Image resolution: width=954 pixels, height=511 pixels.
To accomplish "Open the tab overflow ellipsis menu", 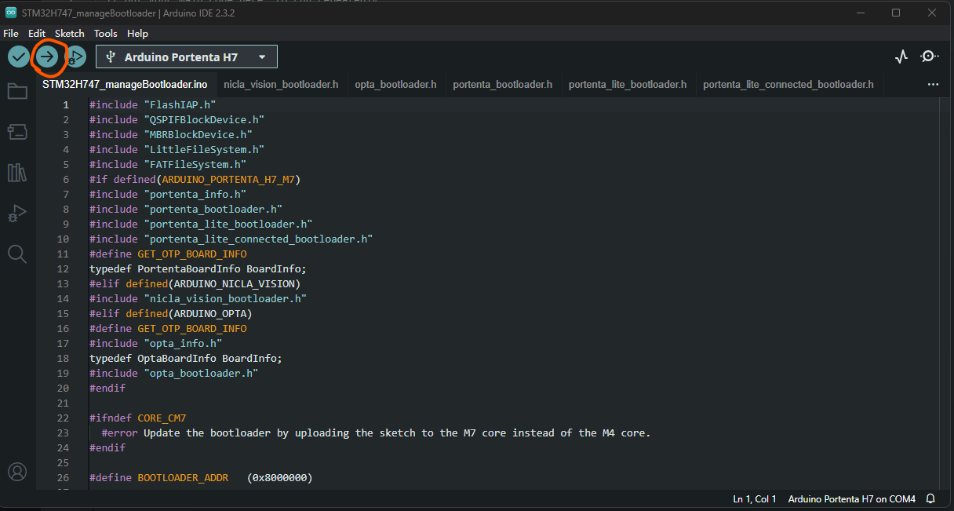I will point(932,84).
